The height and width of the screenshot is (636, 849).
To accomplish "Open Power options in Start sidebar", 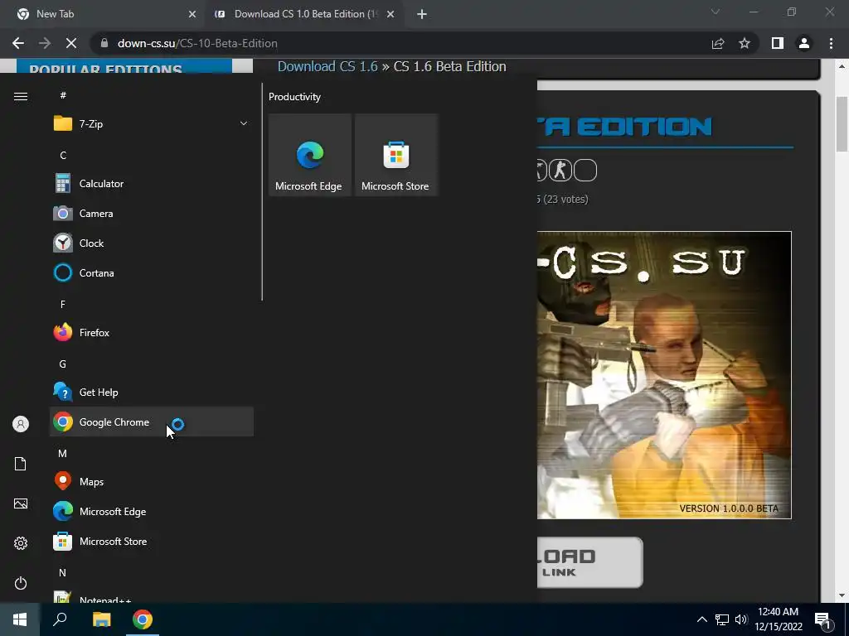I will [x=21, y=583].
